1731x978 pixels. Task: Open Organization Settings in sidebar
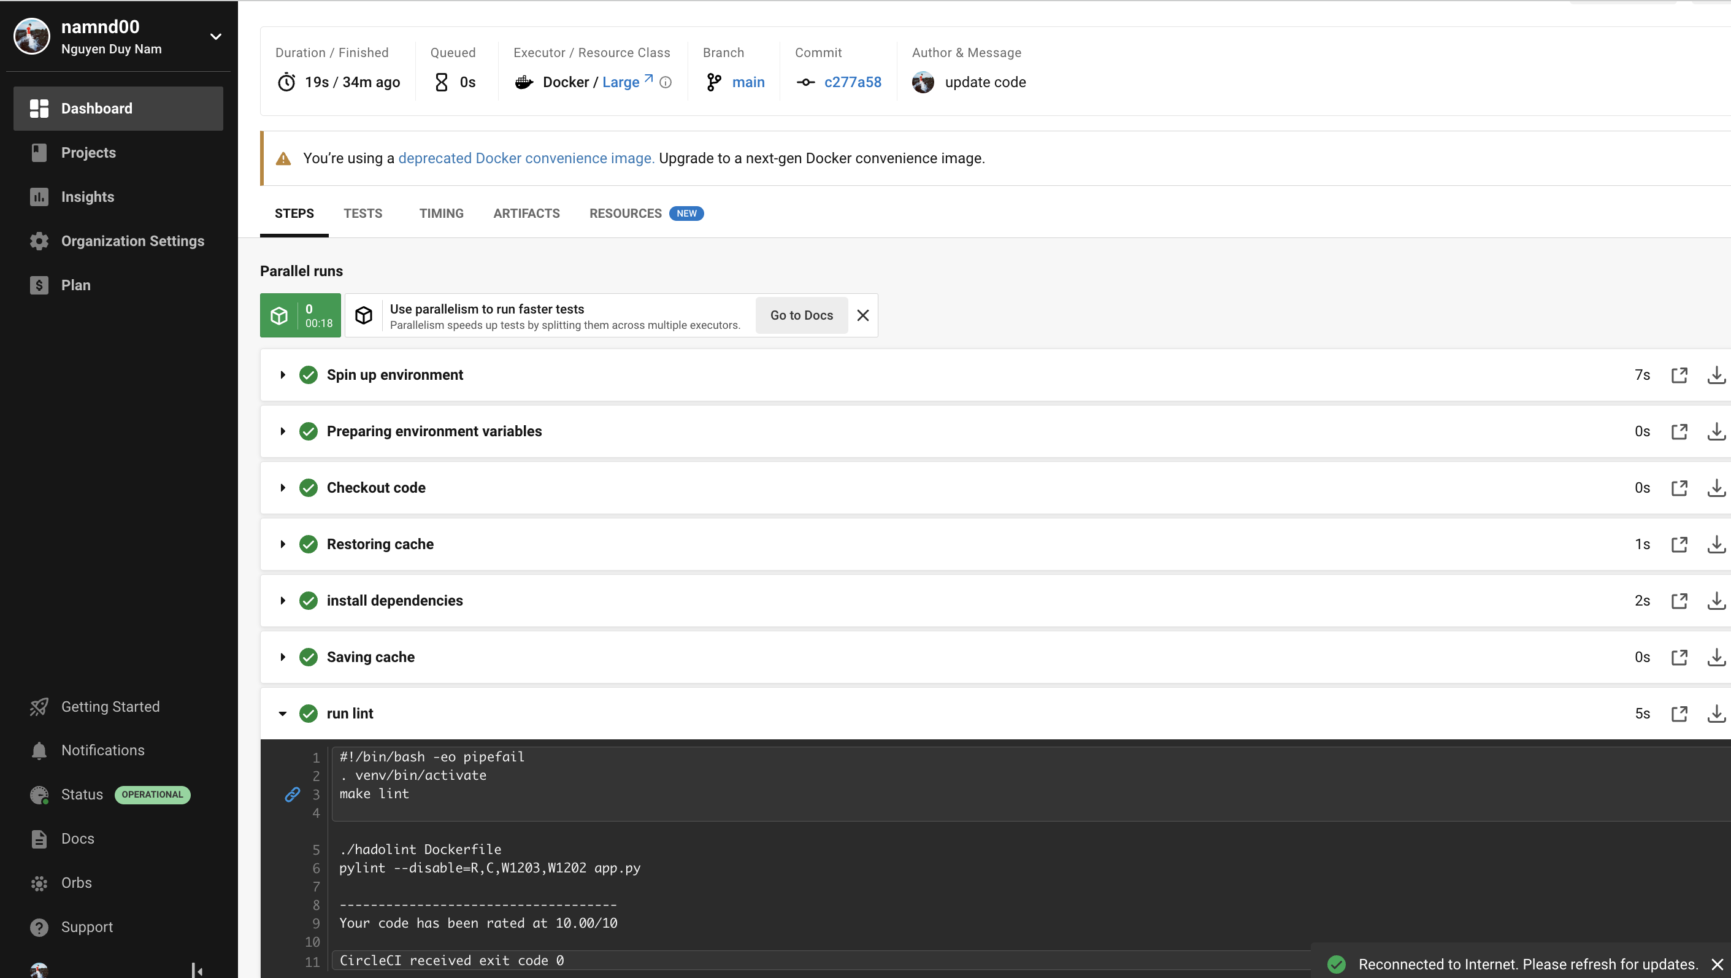[132, 241]
